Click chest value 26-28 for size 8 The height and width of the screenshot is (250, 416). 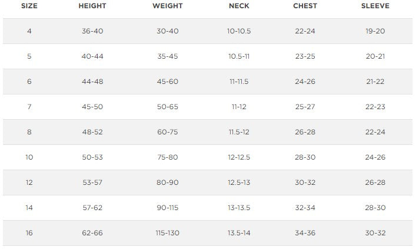(x=305, y=132)
